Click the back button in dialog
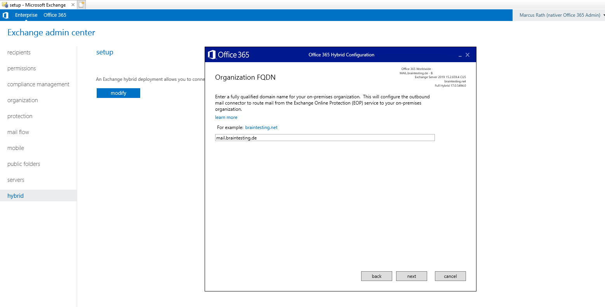 (x=377, y=276)
